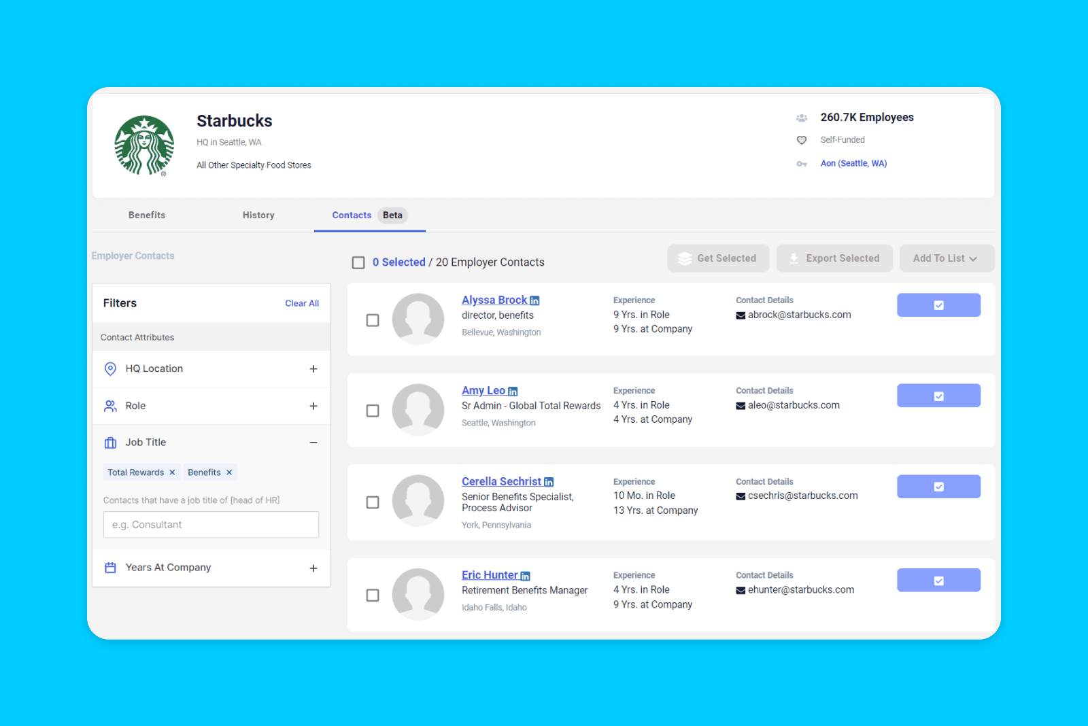Click LinkedIn icon beside Cerella Sechrist
The height and width of the screenshot is (726, 1088).
point(549,482)
